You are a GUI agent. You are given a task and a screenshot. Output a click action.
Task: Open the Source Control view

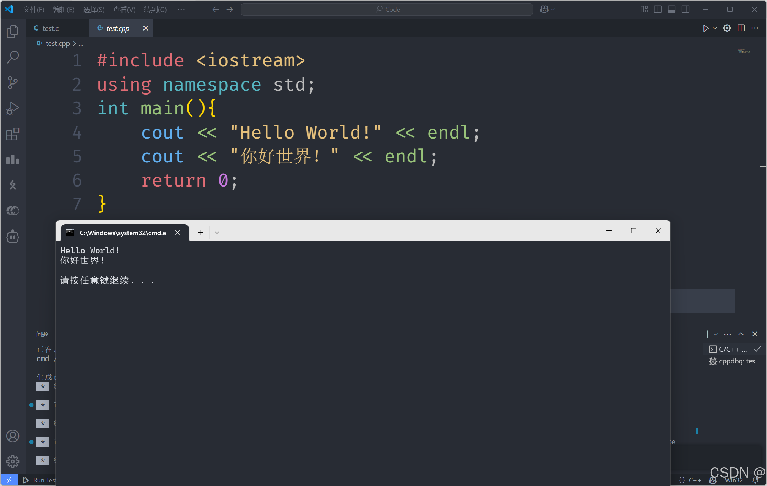13,83
